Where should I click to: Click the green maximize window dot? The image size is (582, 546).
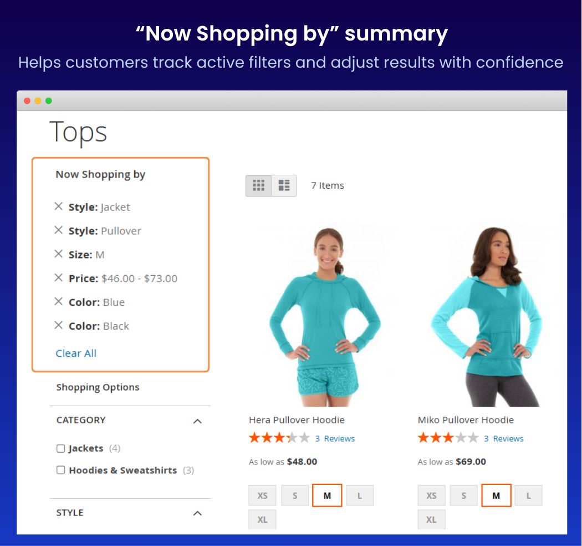(x=49, y=101)
